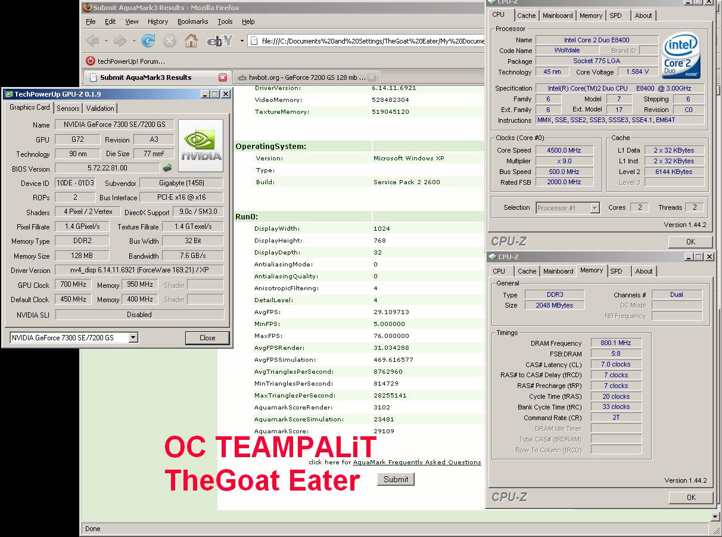
Task: Open the Bookmarks menu in Firefox
Action: point(193,21)
